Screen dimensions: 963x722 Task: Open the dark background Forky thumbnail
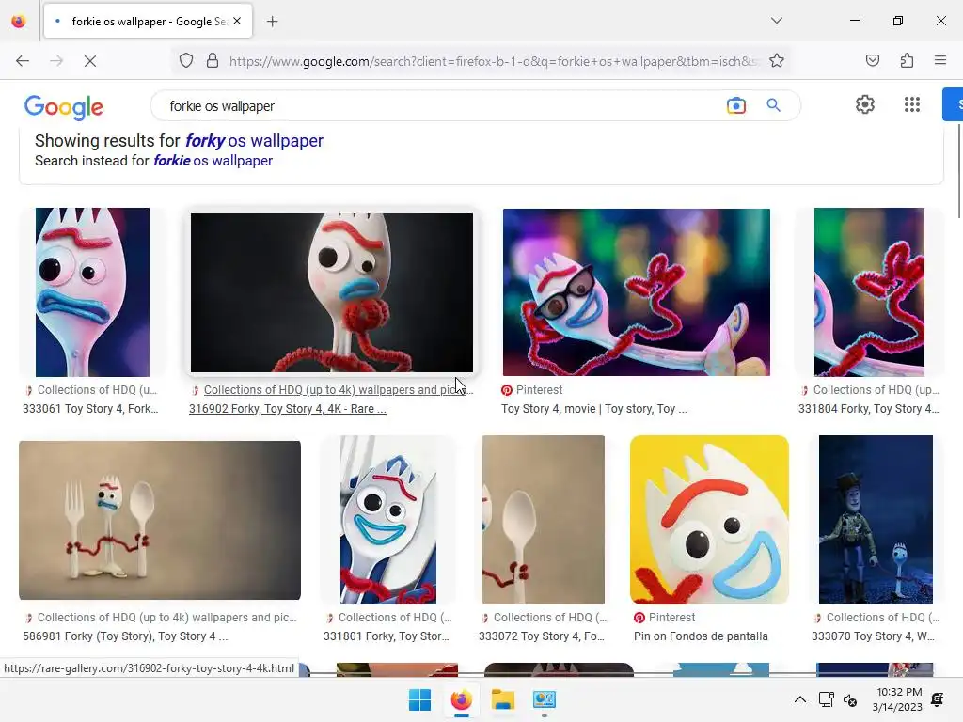(332, 293)
